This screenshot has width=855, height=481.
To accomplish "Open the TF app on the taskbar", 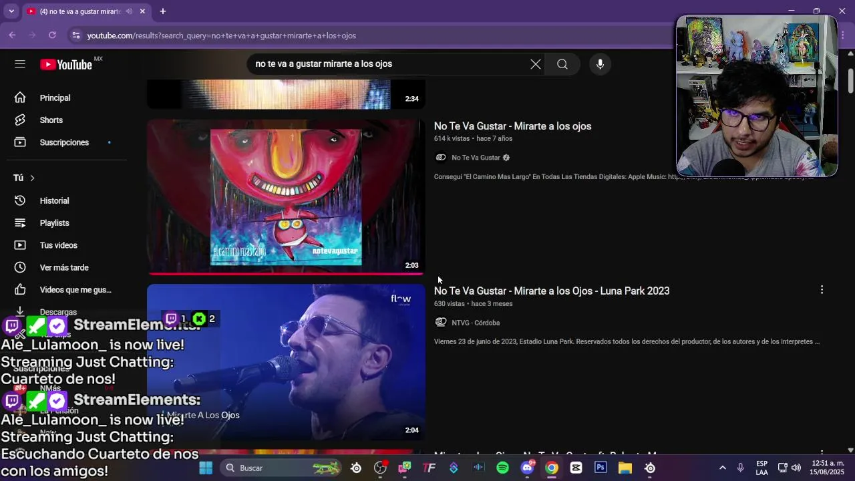I will pyautogui.click(x=429, y=468).
